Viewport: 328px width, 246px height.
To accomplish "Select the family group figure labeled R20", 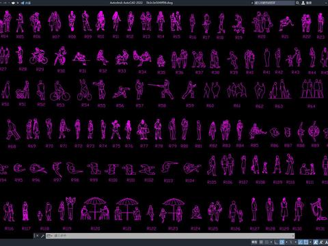I will 262,22.
